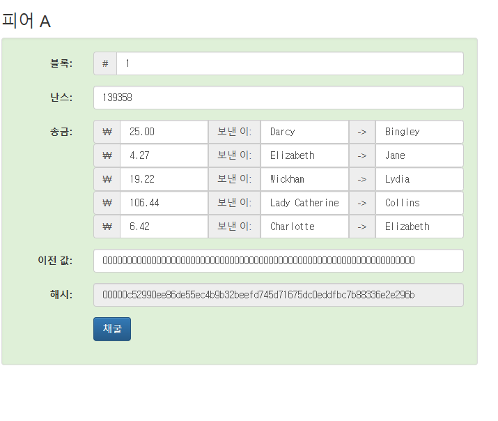Edit the amount field with 19.22
Image resolution: width=498 pixels, height=421 pixels.
[164, 179]
